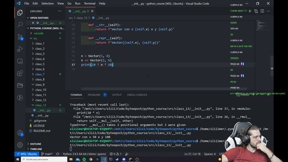Click the main* git branch indicator
This screenshot has height=162, width=288.
[47, 154]
